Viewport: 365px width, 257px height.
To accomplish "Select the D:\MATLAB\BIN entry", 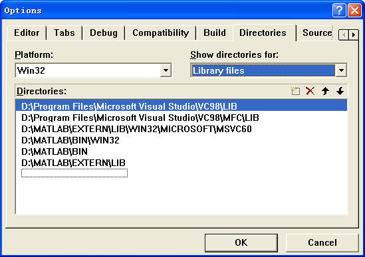I will click(182, 151).
